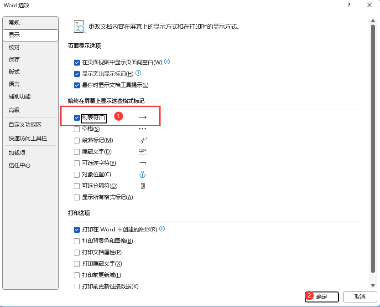Click the info icon beside 打印在 Word 中创建的图形

(162, 229)
